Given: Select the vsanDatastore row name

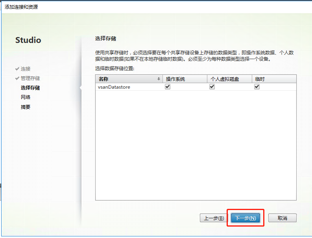Looking at the screenshot, I should (x=114, y=87).
